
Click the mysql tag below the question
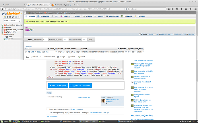point(49,93)
